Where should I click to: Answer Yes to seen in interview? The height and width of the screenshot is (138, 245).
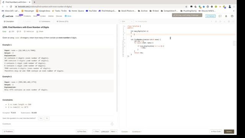pyautogui.click(x=41, y=118)
